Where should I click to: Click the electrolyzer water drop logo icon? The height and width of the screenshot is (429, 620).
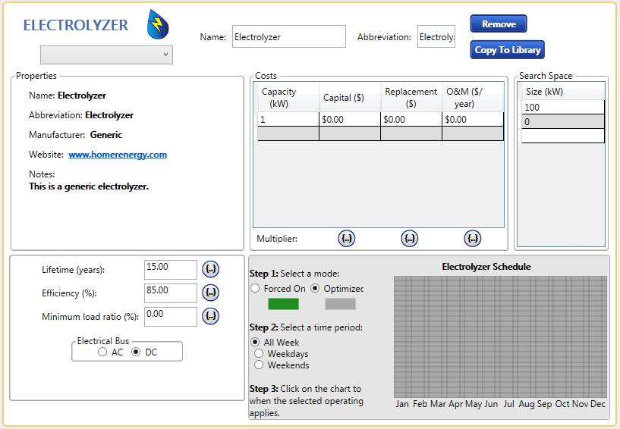[x=157, y=24]
